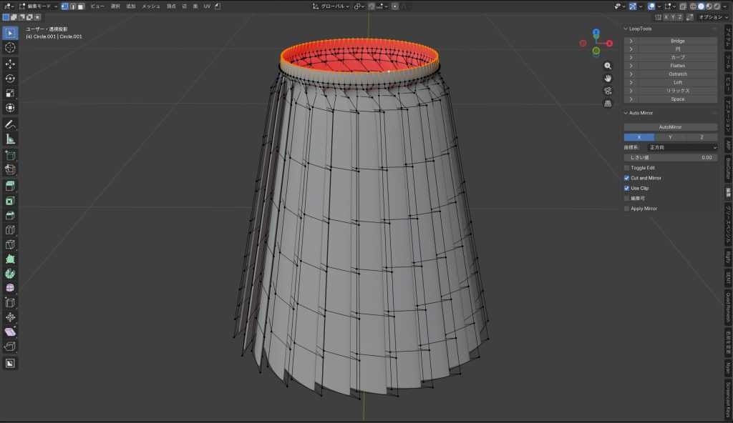Activate the Move tool
This screenshot has width=733, height=423.
click(x=10, y=64)
